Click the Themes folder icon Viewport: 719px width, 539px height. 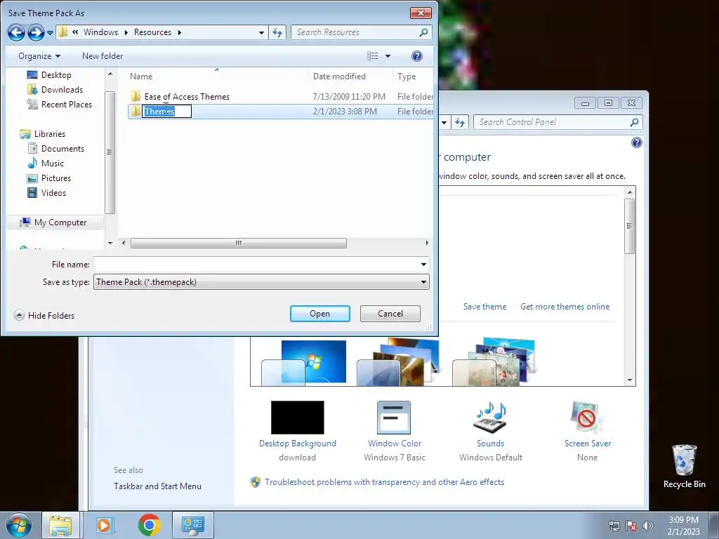(x=136, y=112)
